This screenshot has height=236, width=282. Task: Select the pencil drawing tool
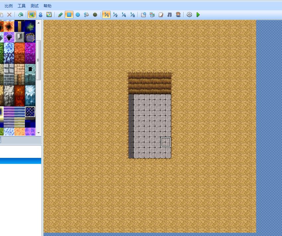click(60, 15)
